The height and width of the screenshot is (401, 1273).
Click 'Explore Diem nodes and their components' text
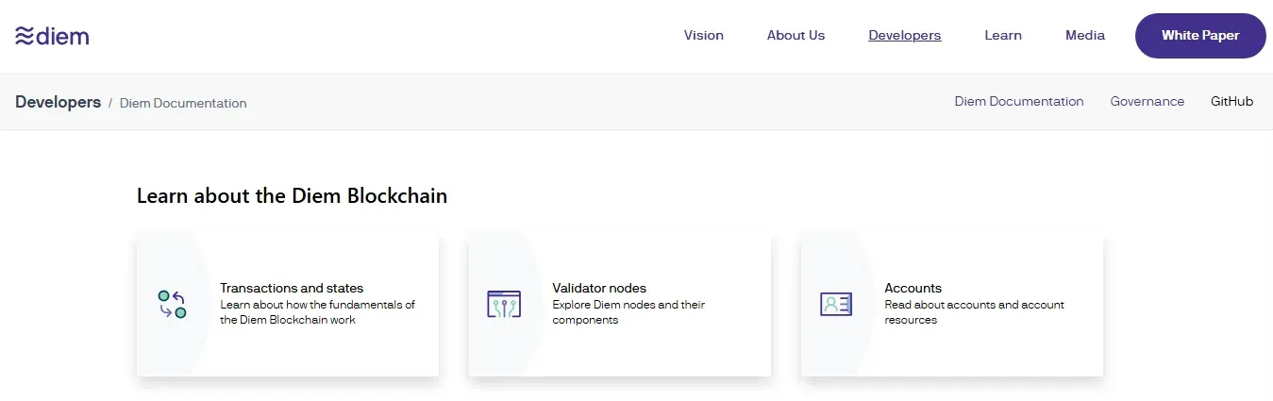tap(628, 312)
